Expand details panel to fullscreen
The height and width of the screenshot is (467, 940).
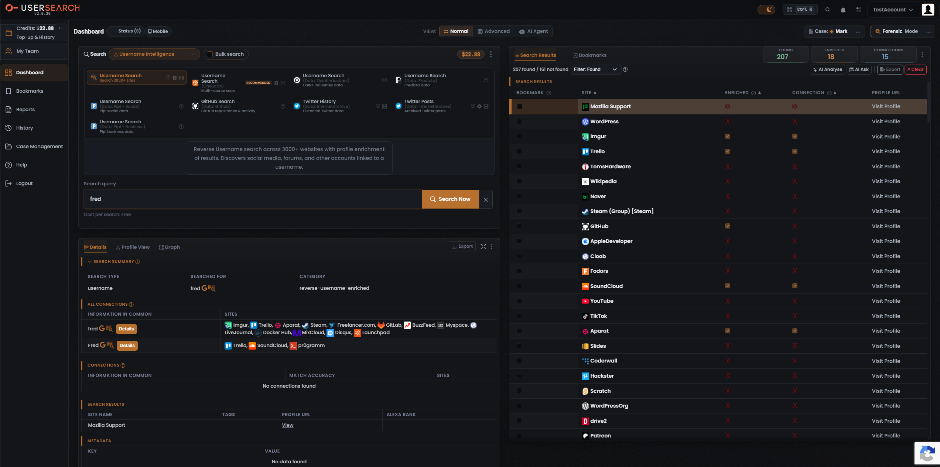(483, 247)
